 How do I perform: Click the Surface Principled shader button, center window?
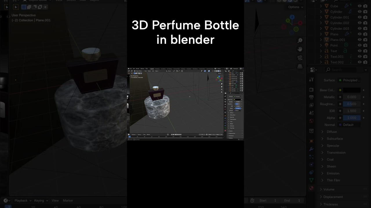coord(237,96)
